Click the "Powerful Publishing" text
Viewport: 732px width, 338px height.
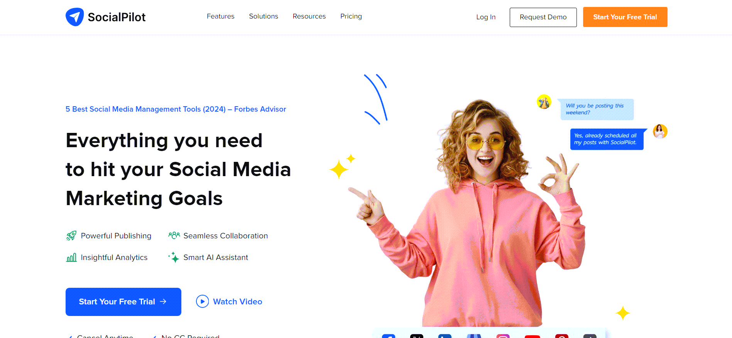[x=116, y=236]
